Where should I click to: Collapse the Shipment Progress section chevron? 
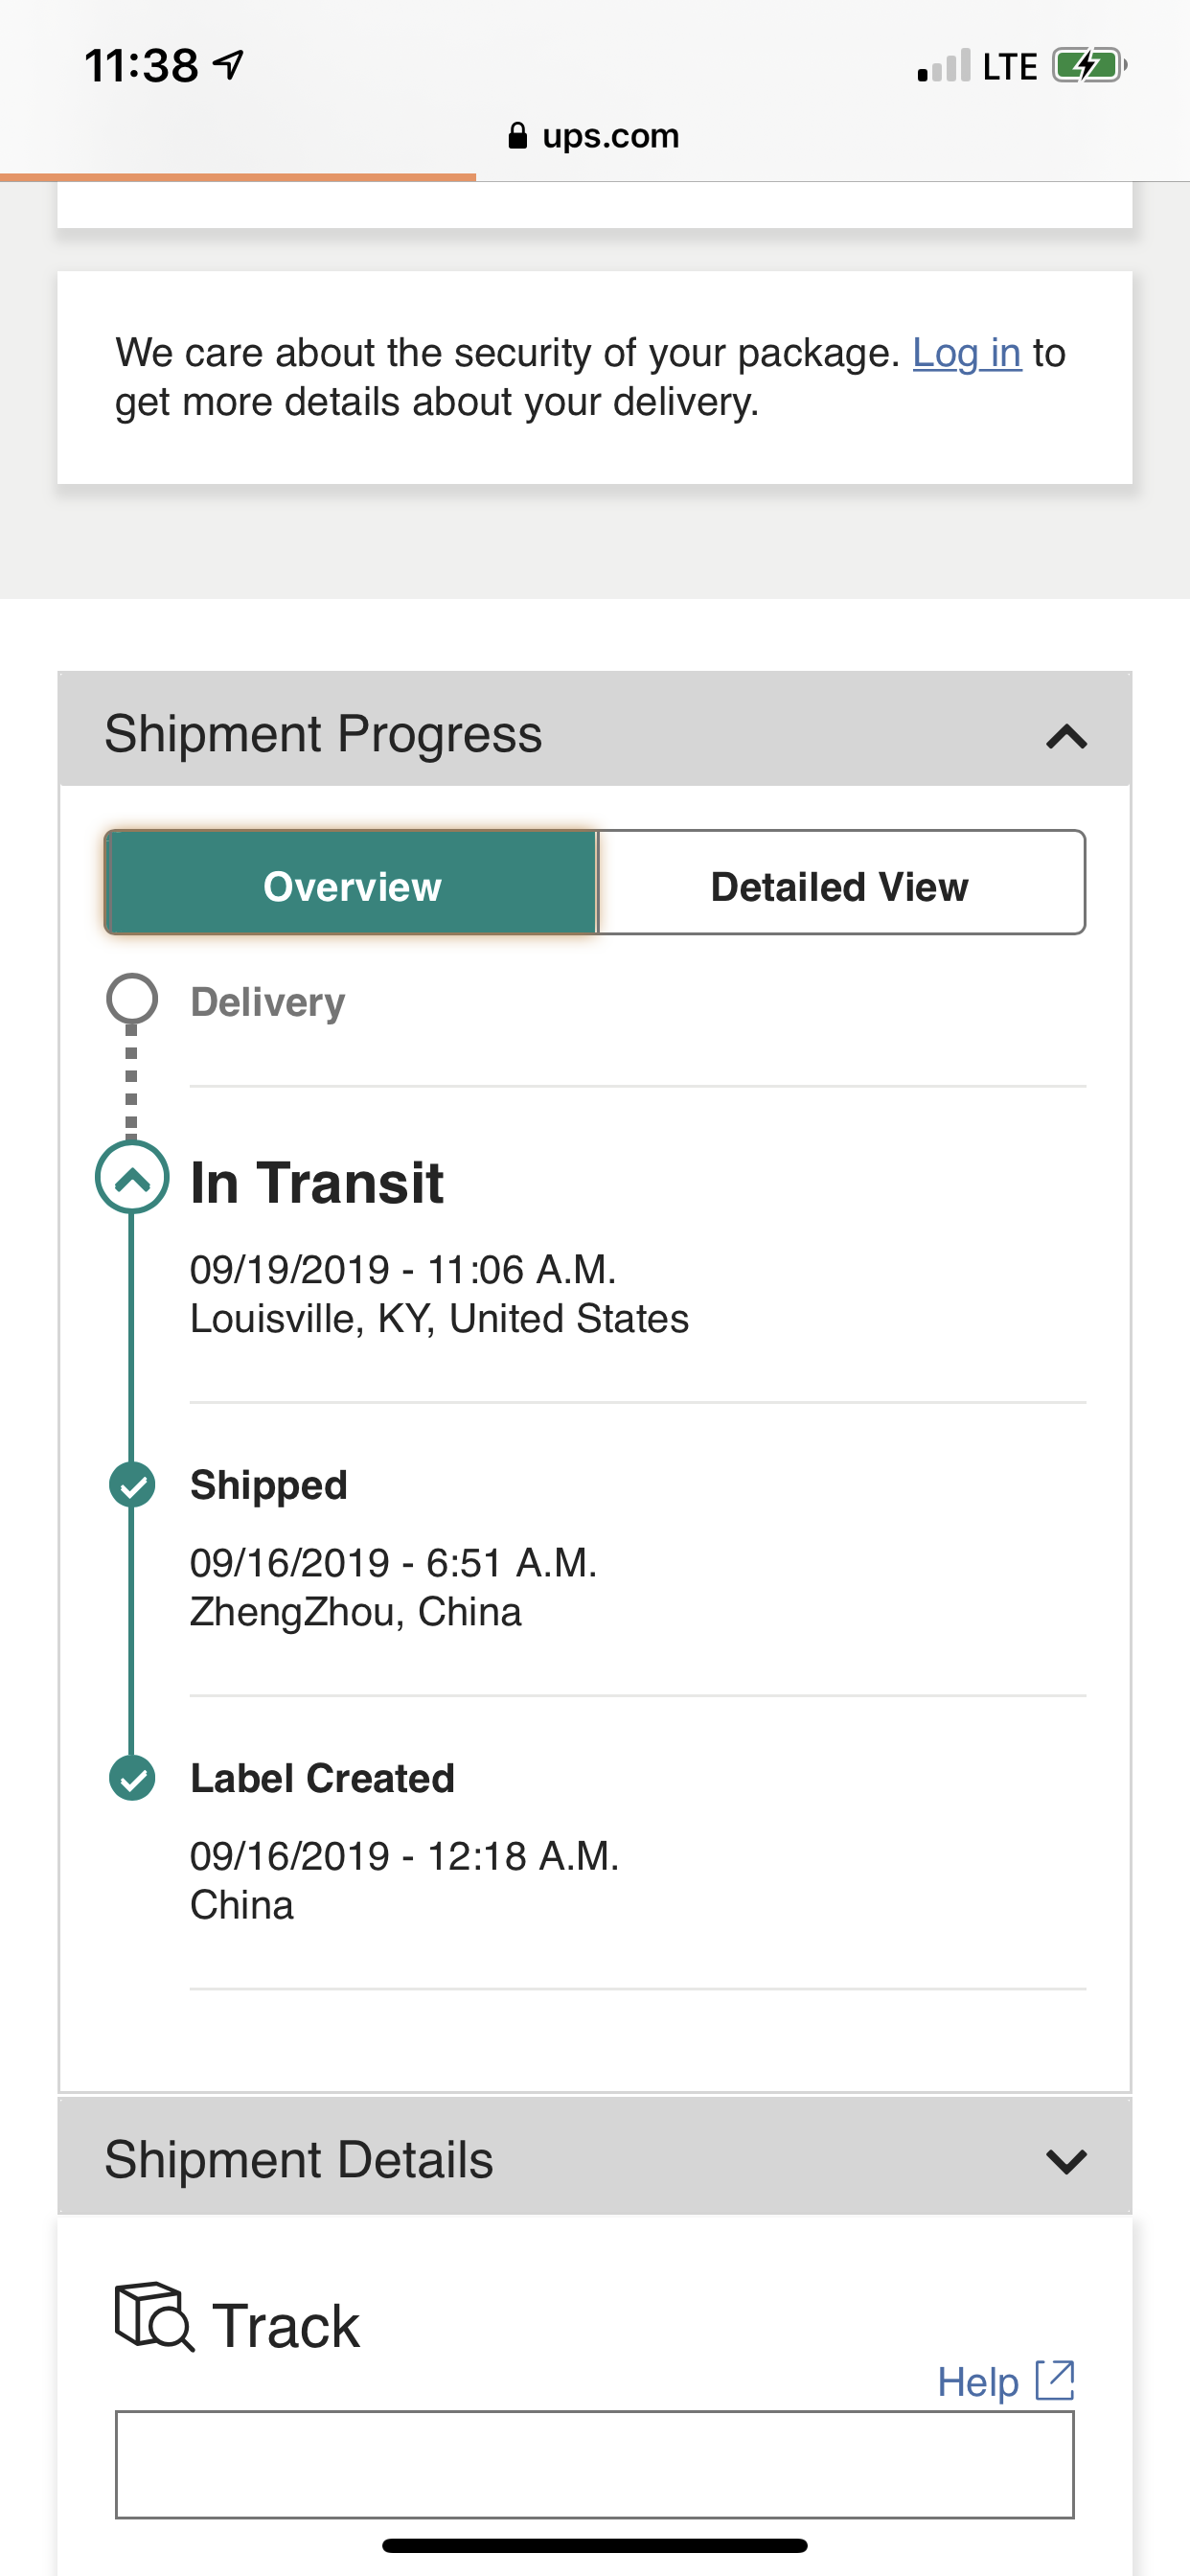[1066, 736]
